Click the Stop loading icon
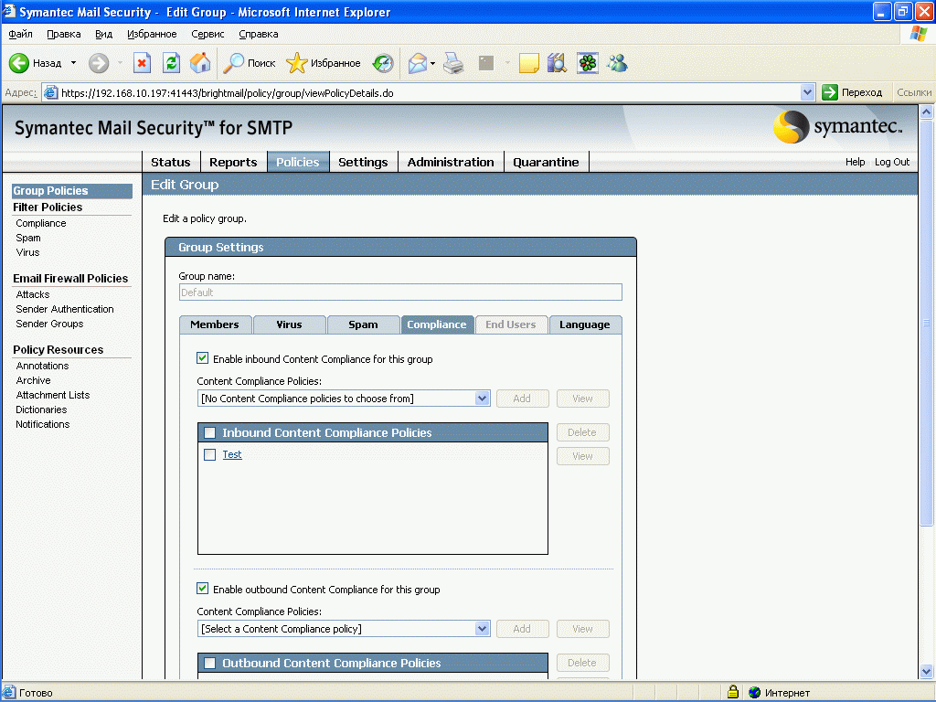 pos(142,63)
